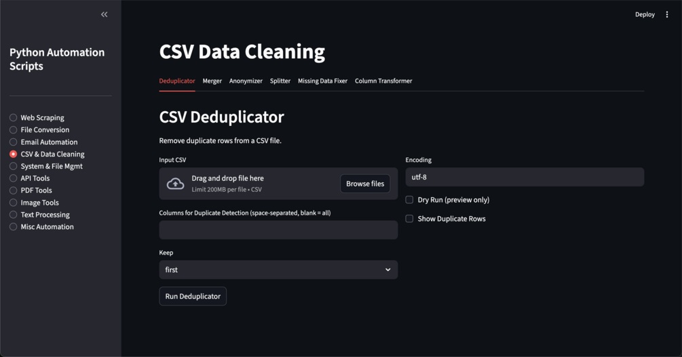The width and height of the screenshot is (682, 357).
Task: Click Columns for Duplicate Detection input
Action: 278,230
